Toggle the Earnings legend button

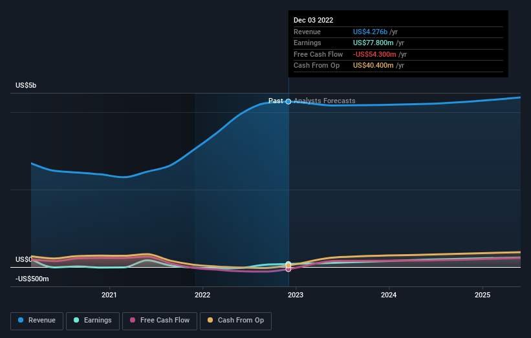pyautogui.click(x=92, y=321)
